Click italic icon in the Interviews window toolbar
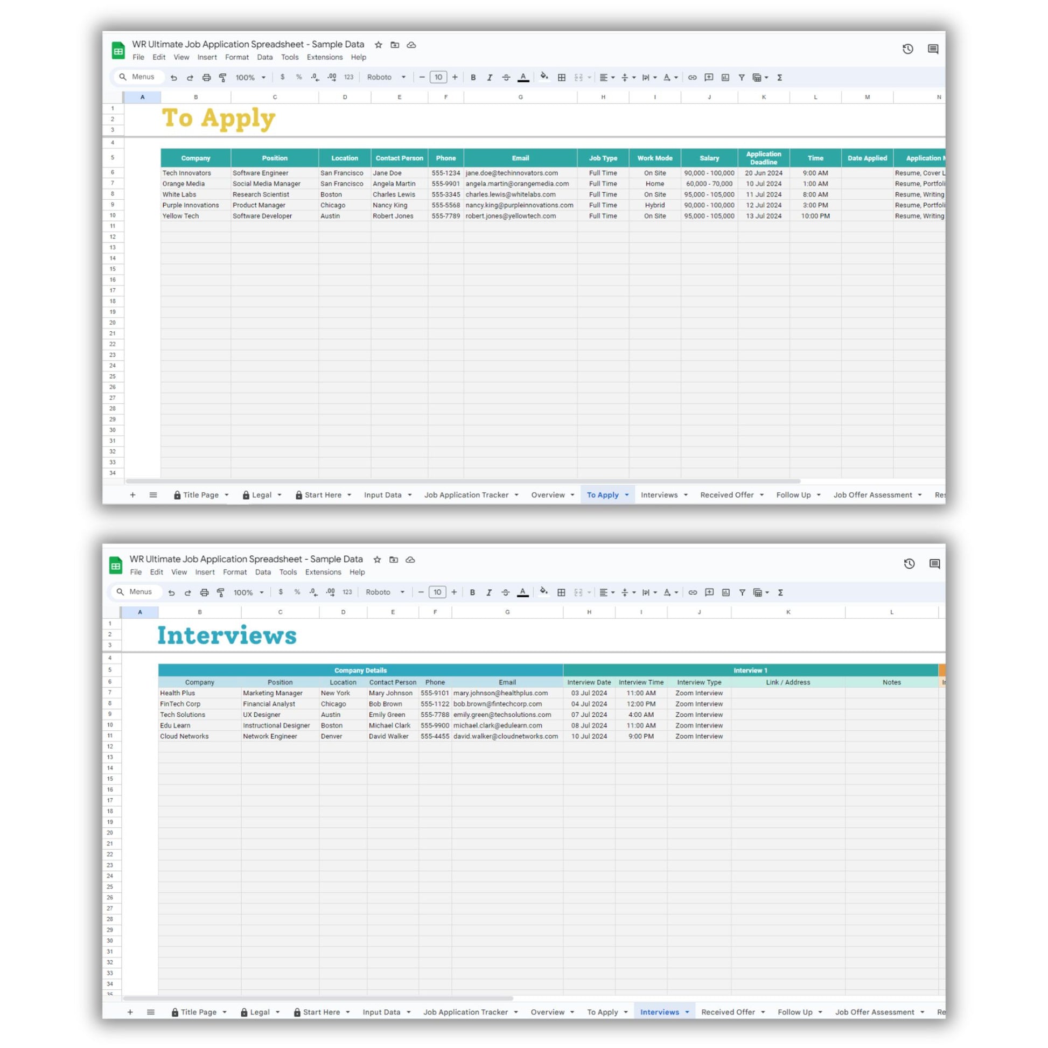The width and height of the screenshot is (1048, 1048). click(x=489, y=592)
